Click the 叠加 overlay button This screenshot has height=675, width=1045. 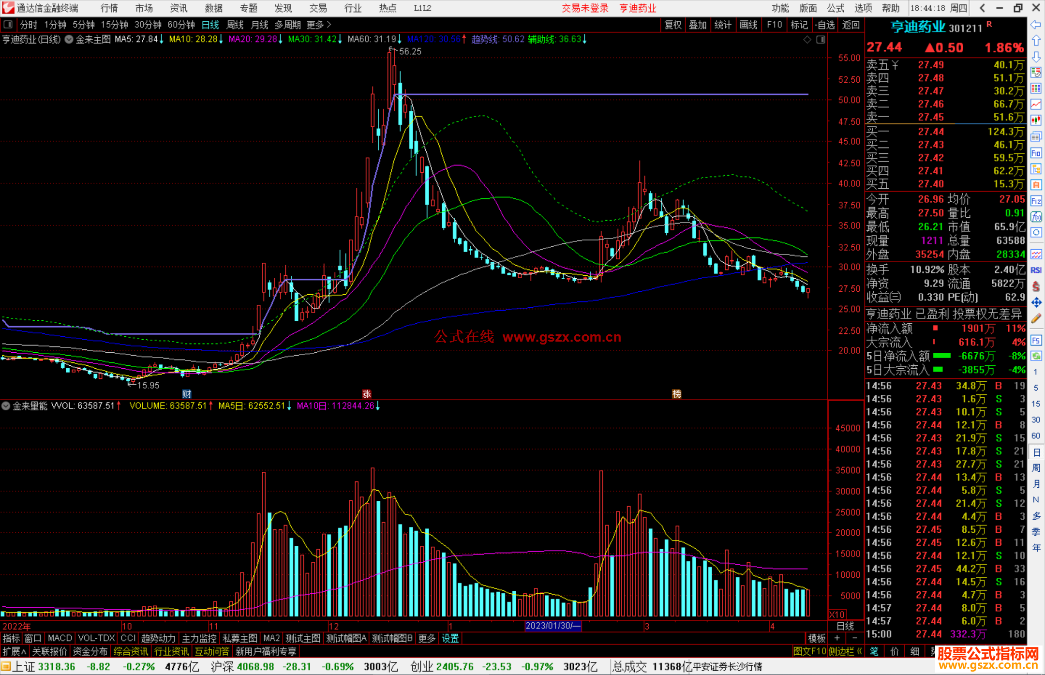(x=698, y=25)
